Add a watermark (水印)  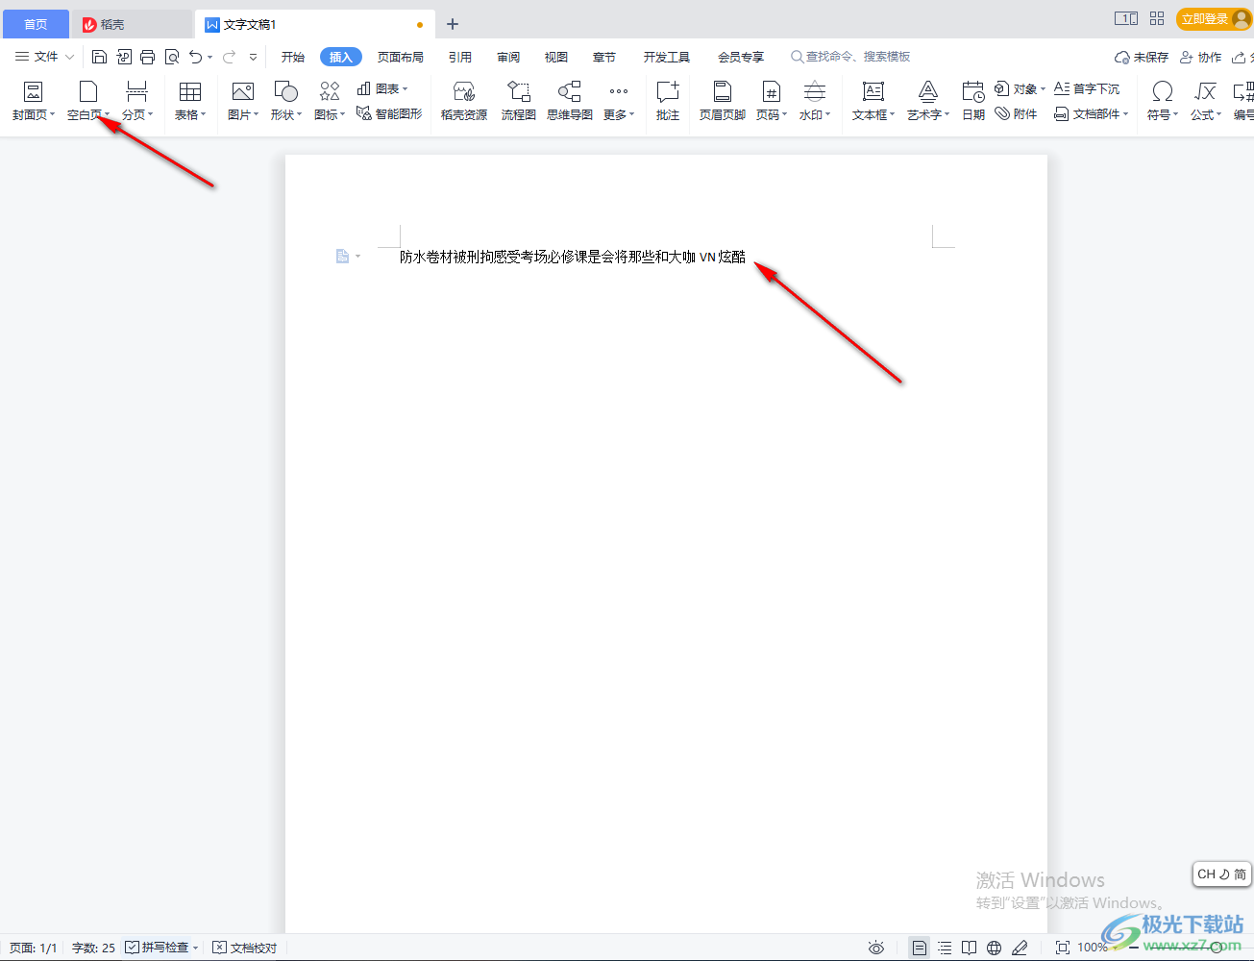click(x=815, y=101)
